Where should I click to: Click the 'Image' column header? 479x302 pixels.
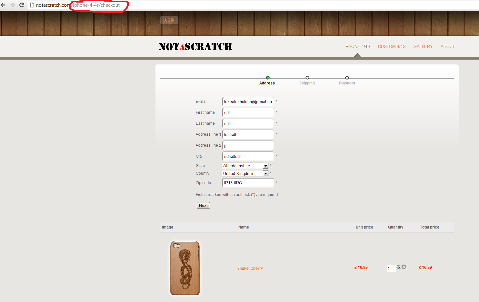click(167, 227)
